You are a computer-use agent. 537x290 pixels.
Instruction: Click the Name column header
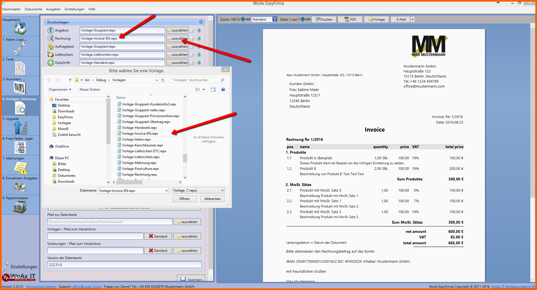click(x=121, y=98)
